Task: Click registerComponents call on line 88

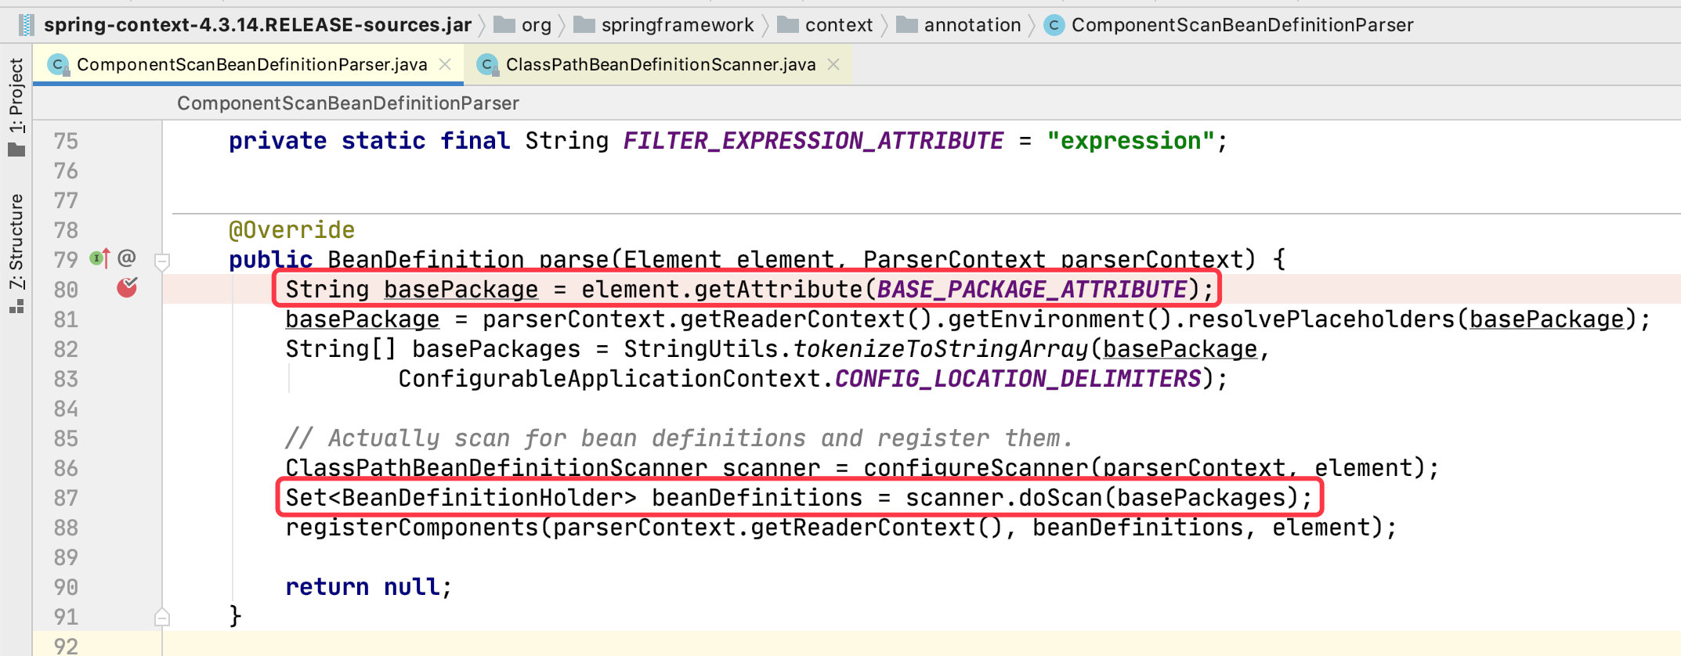Action: 412,528
